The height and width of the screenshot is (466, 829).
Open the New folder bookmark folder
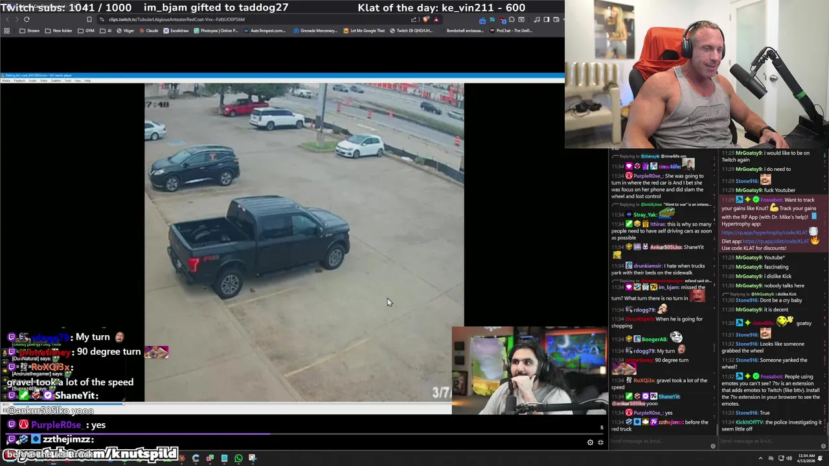point(58,30)
